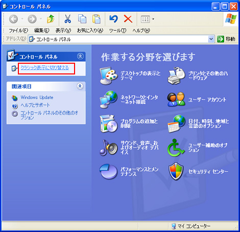Collapse the 関連項目 side pane

tap(80, 86)
